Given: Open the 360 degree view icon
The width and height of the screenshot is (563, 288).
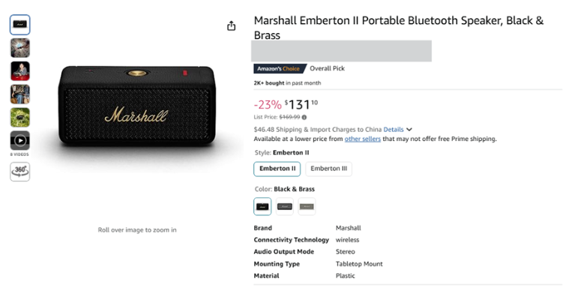Looking at the screenshot, I should coord(19,172).
